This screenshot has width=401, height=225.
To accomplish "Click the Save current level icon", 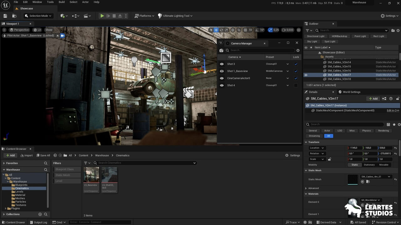I will tap(5, 16).
